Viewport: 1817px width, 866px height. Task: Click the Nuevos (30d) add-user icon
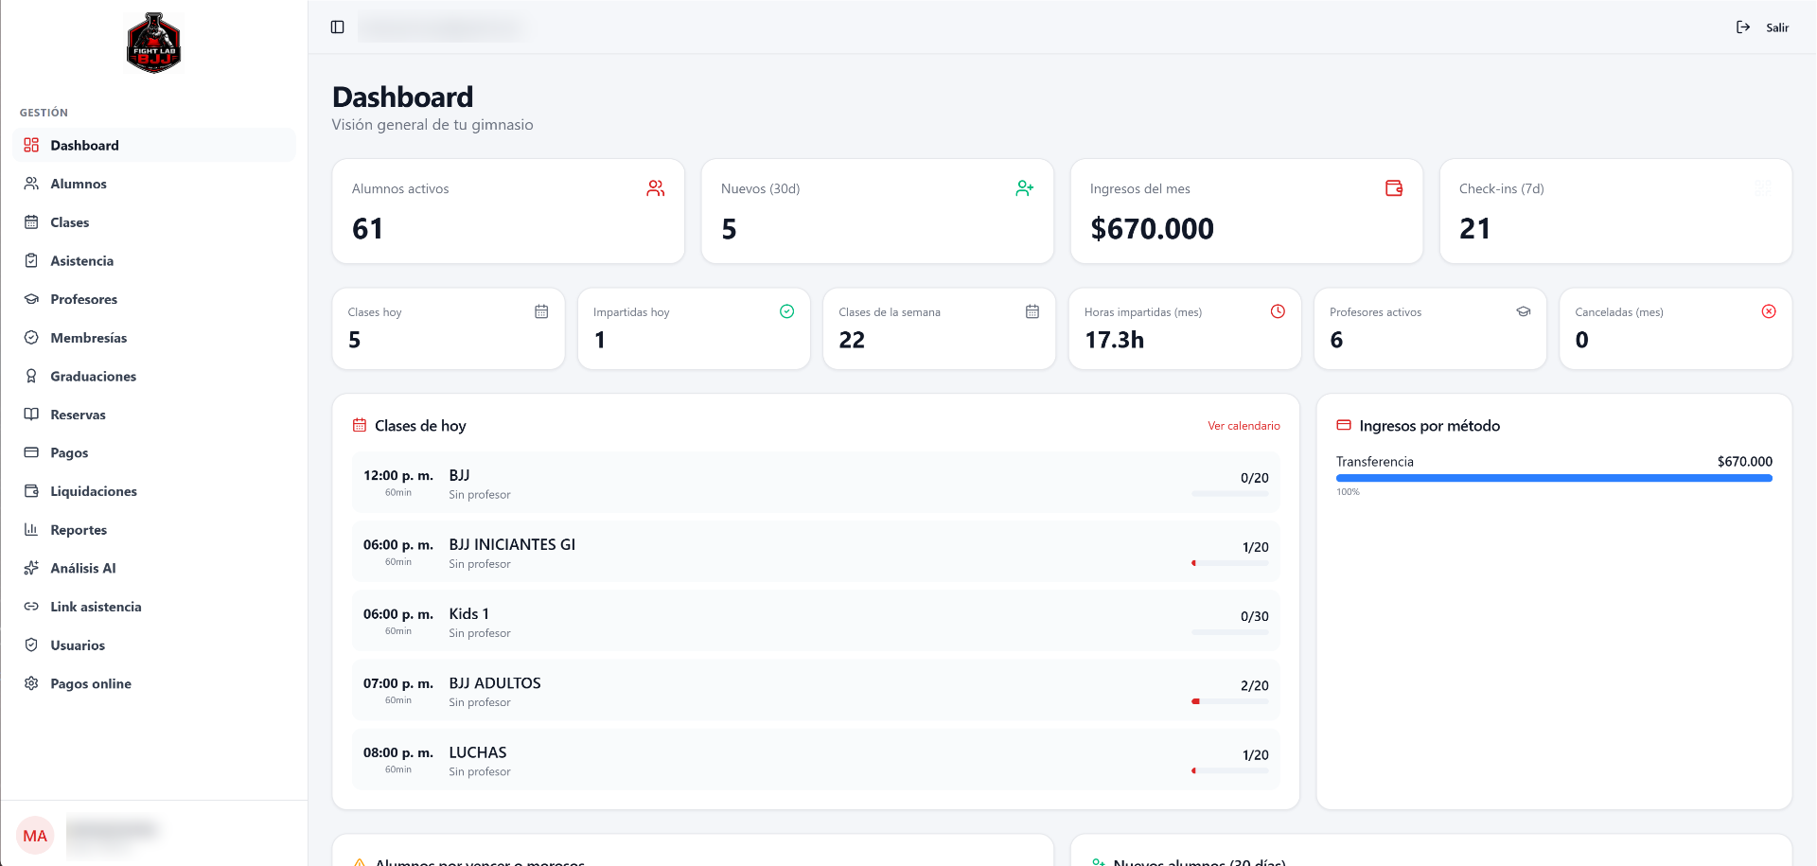(1025, 188)
